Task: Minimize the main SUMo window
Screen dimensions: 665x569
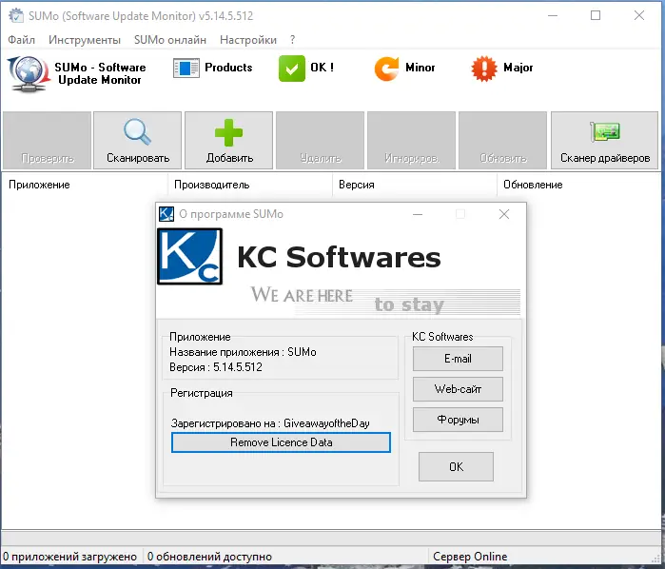Action: click(553, 15)
